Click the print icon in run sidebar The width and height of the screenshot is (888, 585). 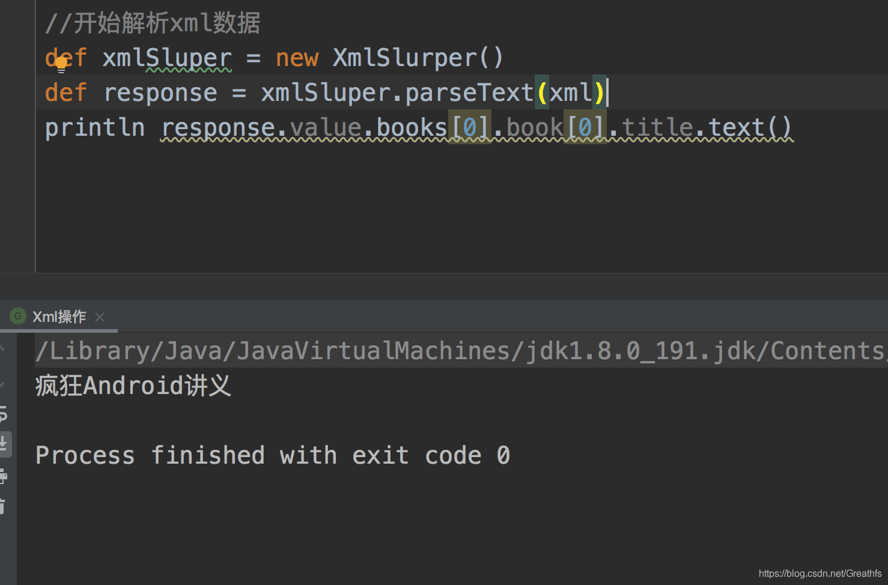point(3,477)
